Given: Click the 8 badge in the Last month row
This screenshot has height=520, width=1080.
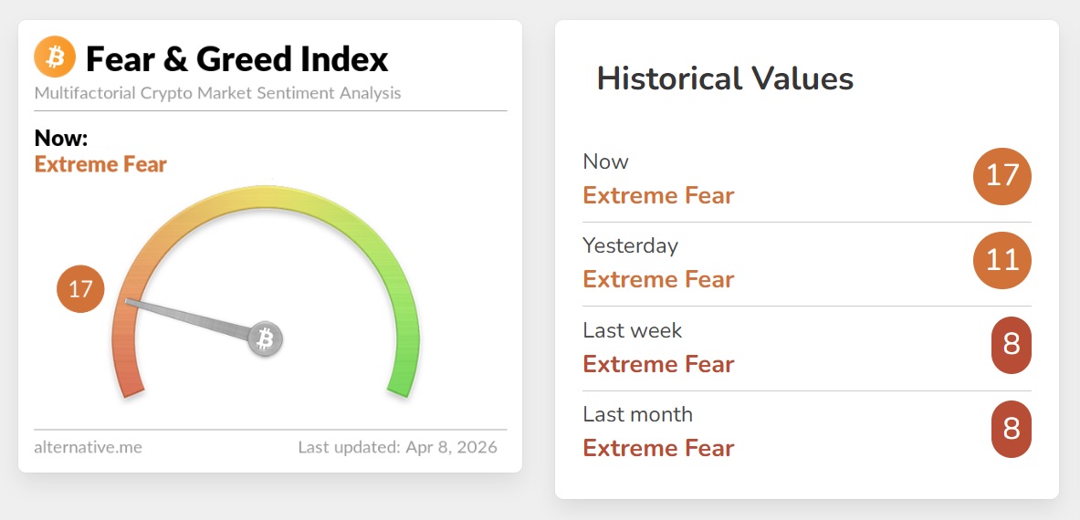Looking at the screenshot, I should (x=1012, y=428).
